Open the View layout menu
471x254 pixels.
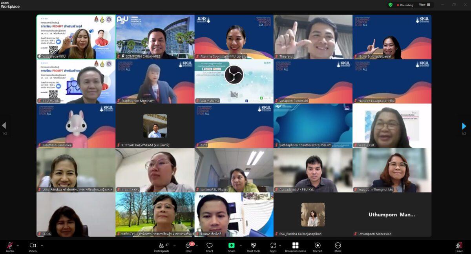coord(424,5)
